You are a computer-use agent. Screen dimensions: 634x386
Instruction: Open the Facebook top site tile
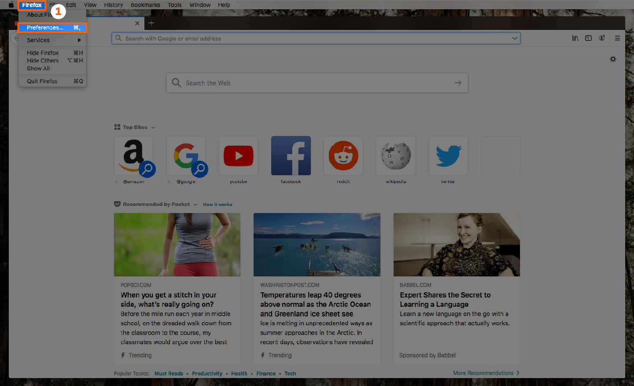click(x=291, y=156)
